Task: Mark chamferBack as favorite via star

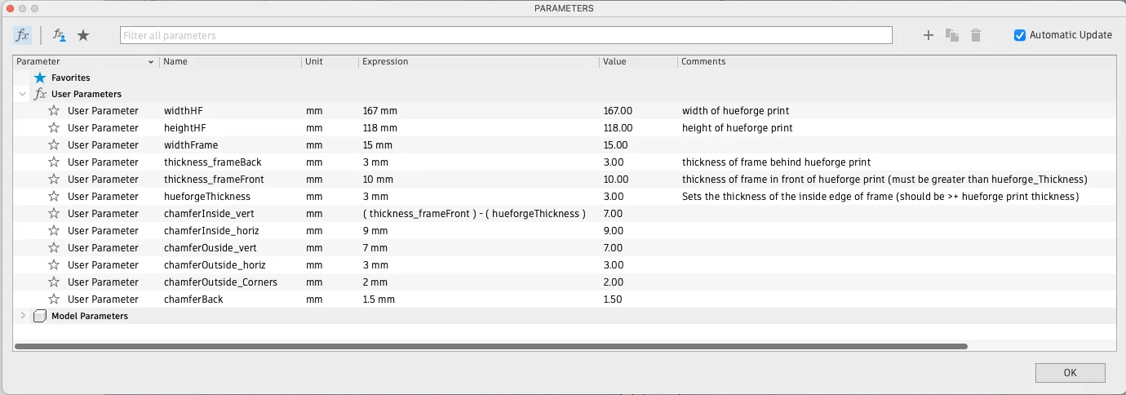Action: click(x=54, y=300)
